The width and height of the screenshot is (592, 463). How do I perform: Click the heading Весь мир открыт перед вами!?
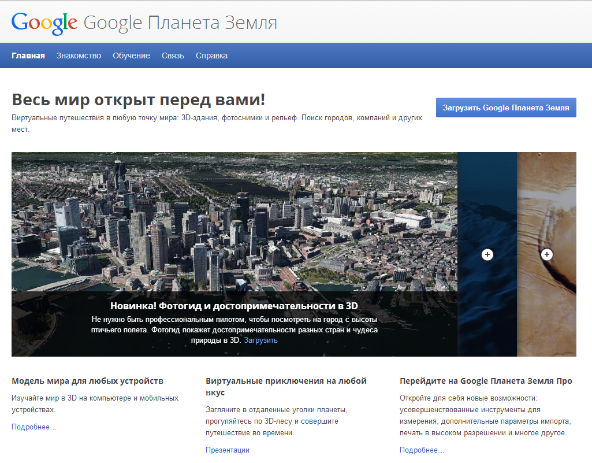click(139, 100)
